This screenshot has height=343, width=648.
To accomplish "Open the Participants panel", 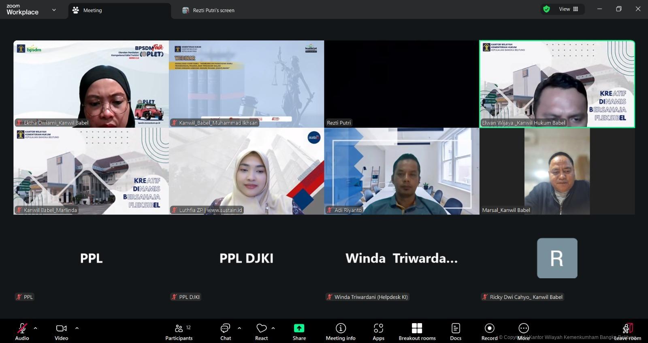I will pyautogui.click(x=179, y=332).
